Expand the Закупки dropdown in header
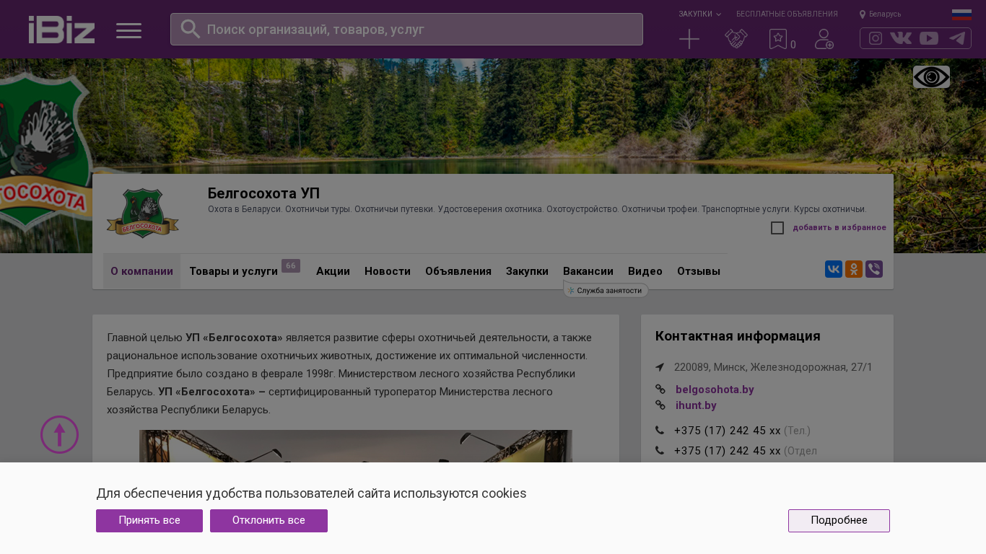Screen dimensions: 986x554 pyautogui.click(x=699, y=14)
